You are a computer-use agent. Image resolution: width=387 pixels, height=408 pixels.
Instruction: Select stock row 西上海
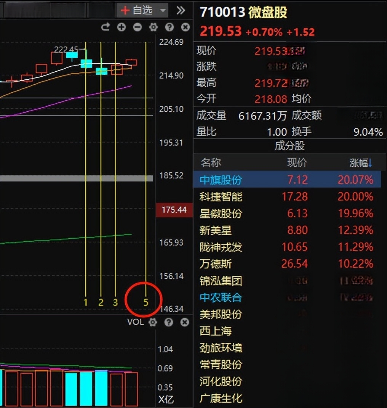click(287, 331)
